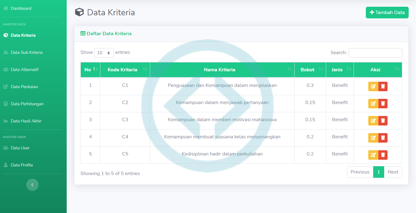Open the Show entries dropdown

pos(104,53)
